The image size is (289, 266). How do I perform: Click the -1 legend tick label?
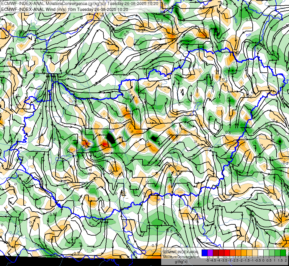coord(252,260)
